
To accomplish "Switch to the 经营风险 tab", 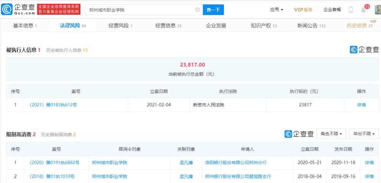I will click(x=120, y=26).
